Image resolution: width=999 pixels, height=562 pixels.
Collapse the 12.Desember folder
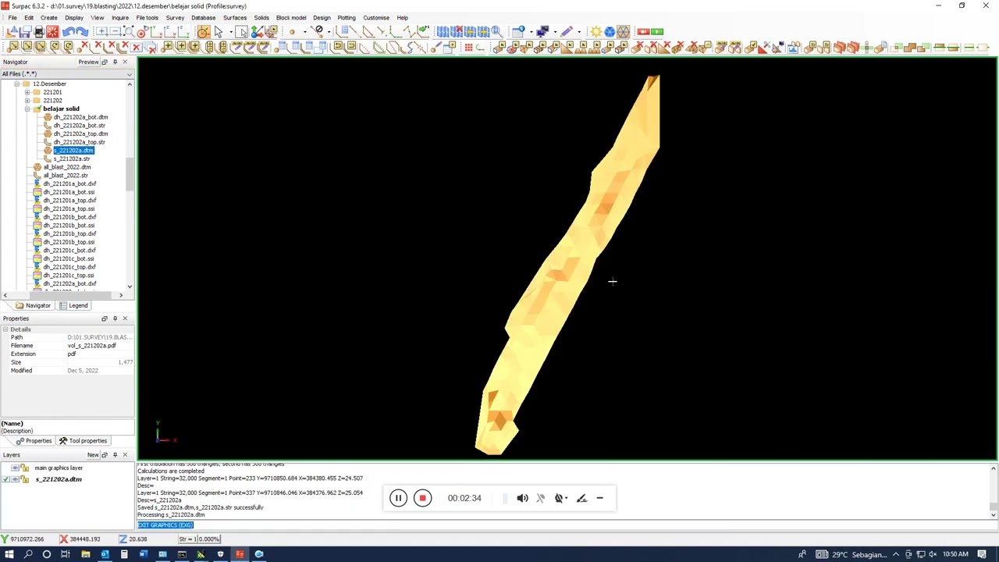[x=16, y=84]
